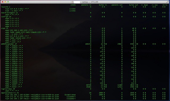Click the 'Listen' state of tcp4 127.0.0.1:631
The image size is (170, 101).
click(x=73, y=9)
